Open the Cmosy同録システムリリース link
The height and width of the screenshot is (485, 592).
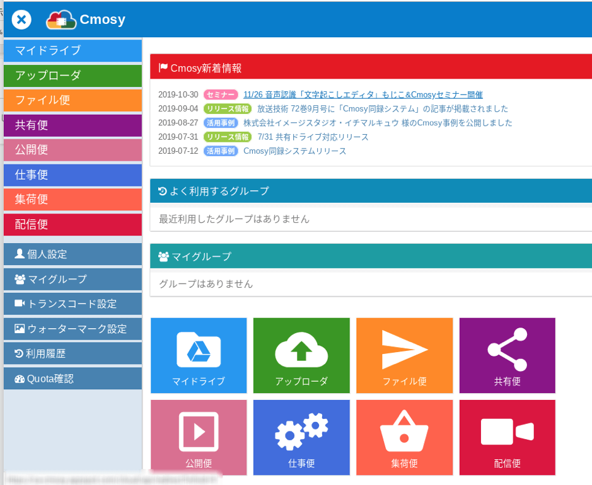coord(294,151)
